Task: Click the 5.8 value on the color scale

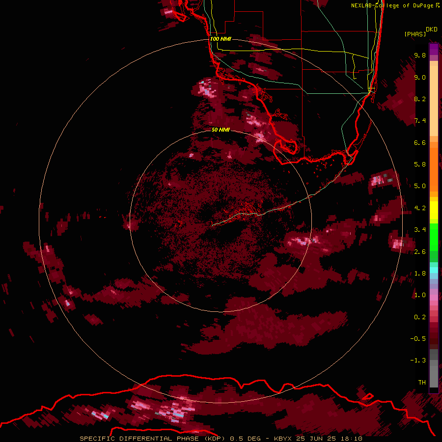Action: click(x=420, y=165)
